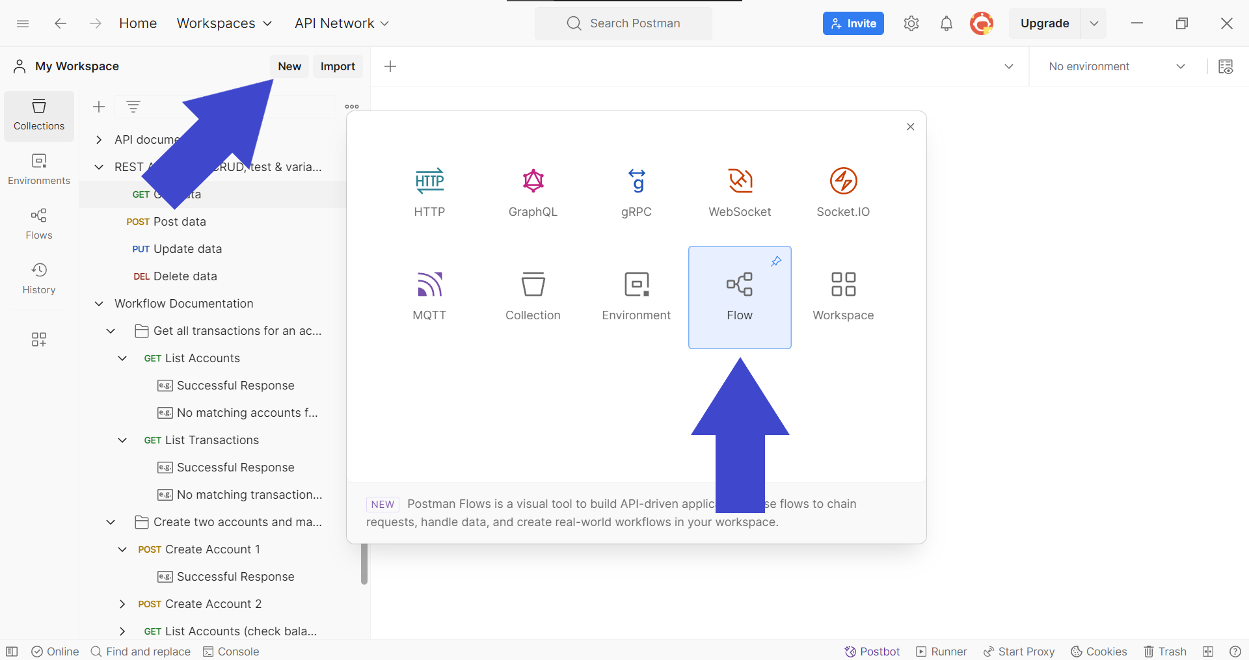This screenshot has height=660, width=1249.
Task: Expand Create Account 2 request
Action: pyautogui.click(x=122, y=604)
